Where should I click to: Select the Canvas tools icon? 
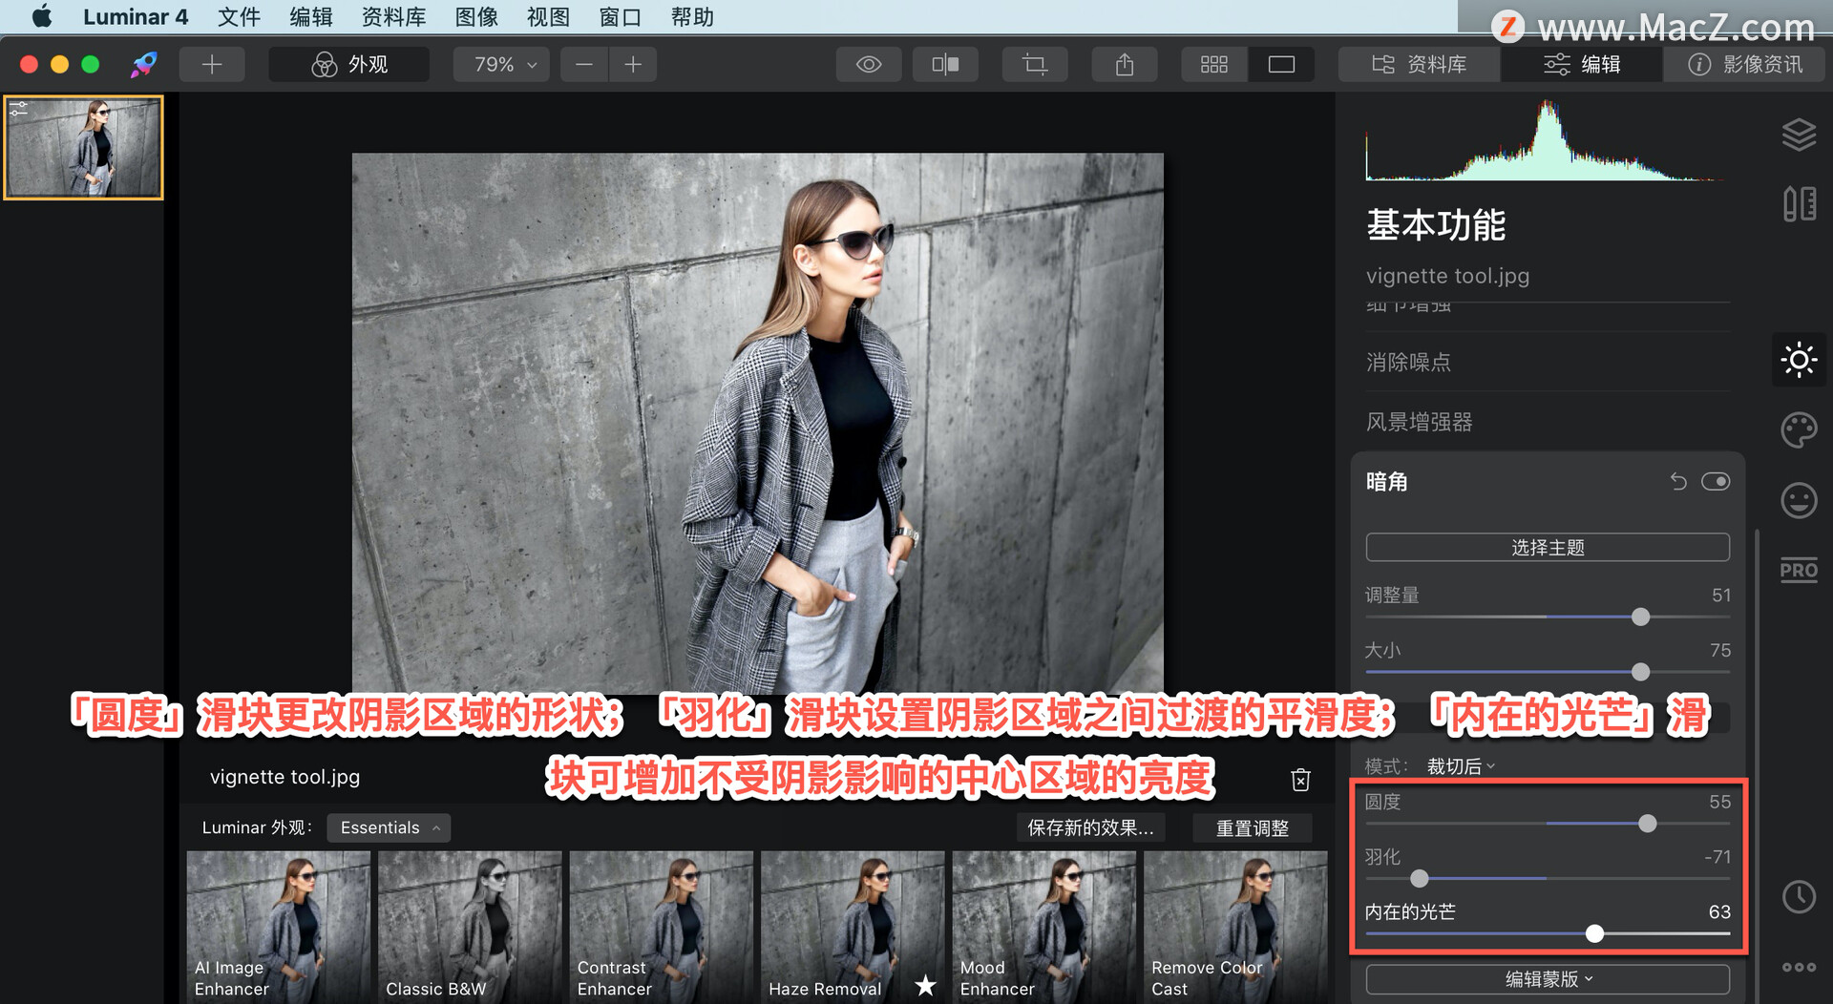pyautogui.click(x=1799, y=203)
